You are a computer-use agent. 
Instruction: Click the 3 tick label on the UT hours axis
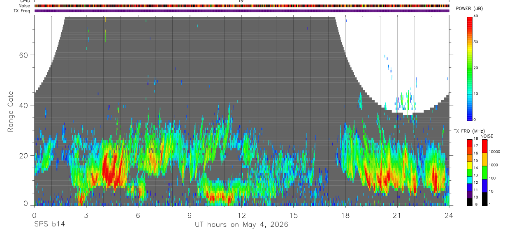86,215
